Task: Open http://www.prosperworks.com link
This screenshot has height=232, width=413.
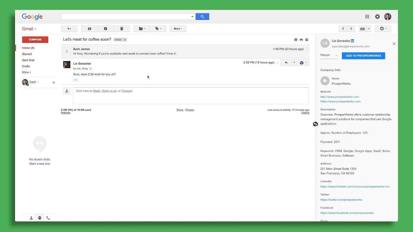Action: tap(339, 97)
